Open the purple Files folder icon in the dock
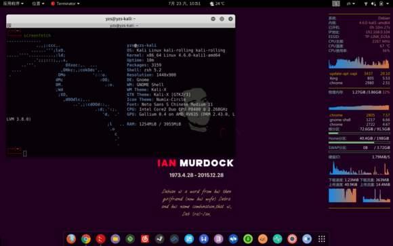The height and width of the screenshot is (246, 393). pyautogui.click(x=115, y=239)
